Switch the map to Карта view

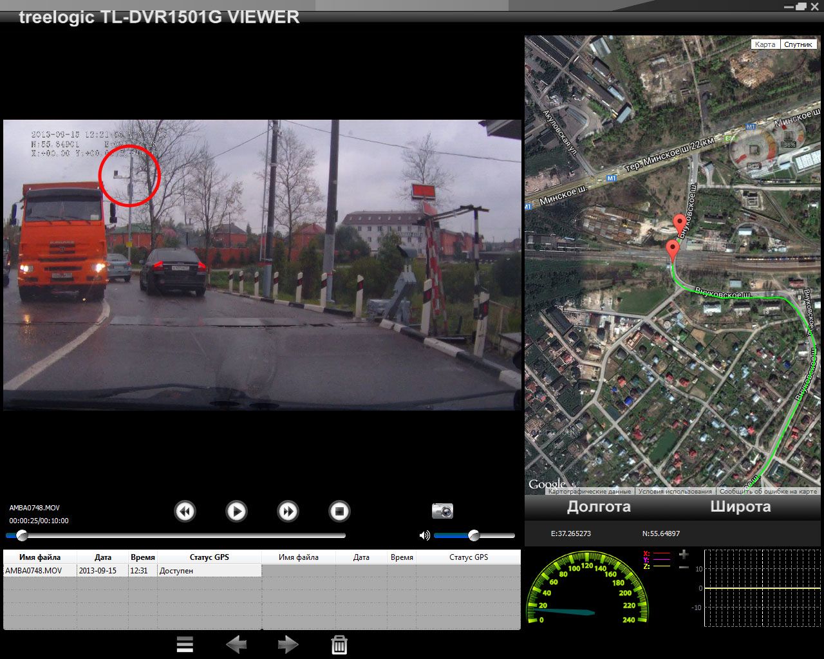click(765, 44)
